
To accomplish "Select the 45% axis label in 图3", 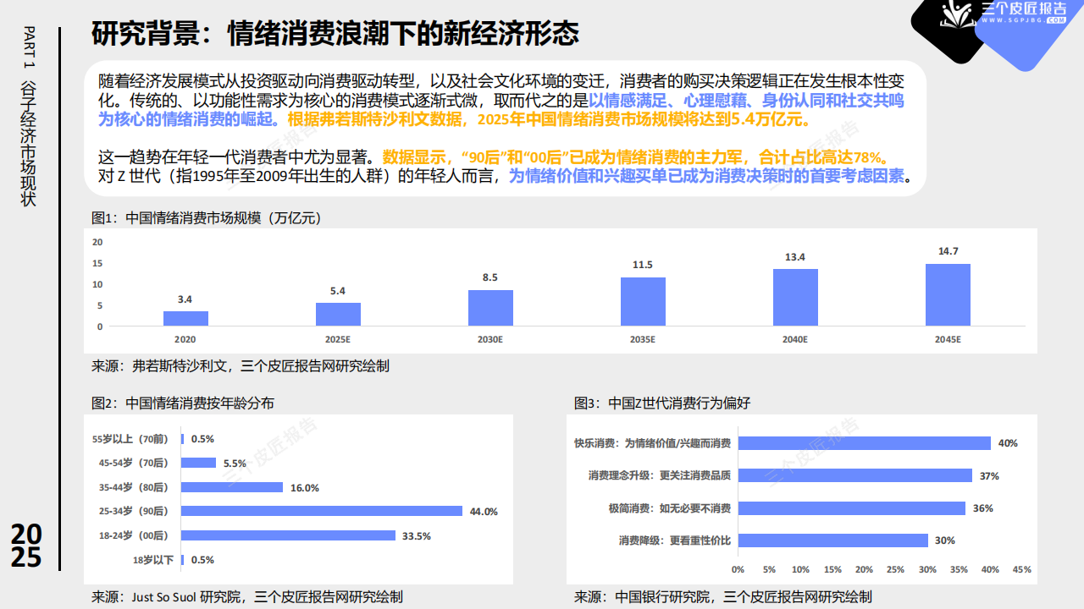I will [x=1020, y=570].
